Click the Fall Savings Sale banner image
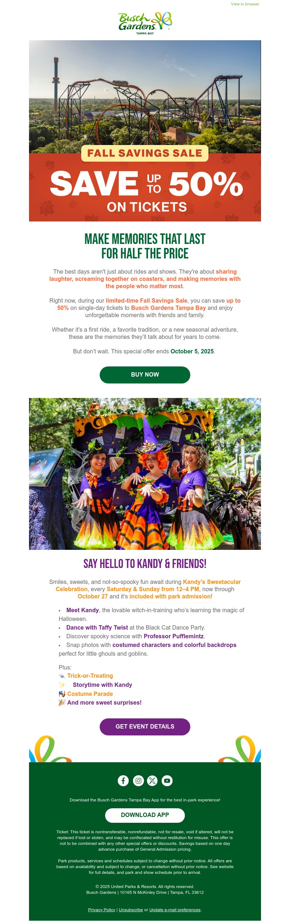290x921 pixels. click(x=145, y=131)
